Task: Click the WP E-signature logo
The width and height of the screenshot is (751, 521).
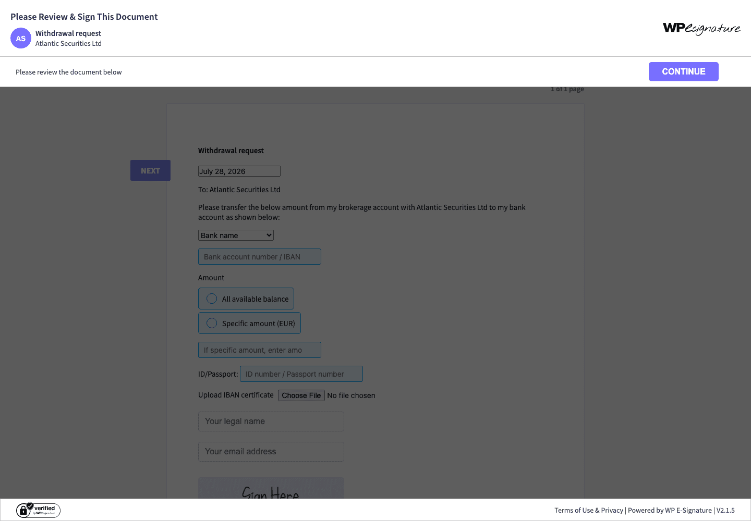Action: pyautogui.click(x=701, y=28)
